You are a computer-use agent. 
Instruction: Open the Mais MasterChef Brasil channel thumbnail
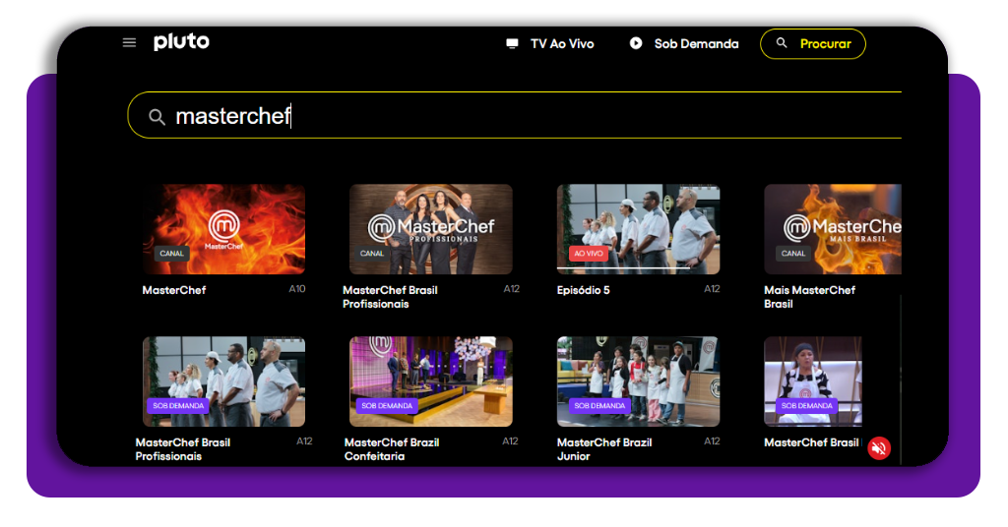coord(833,229)
